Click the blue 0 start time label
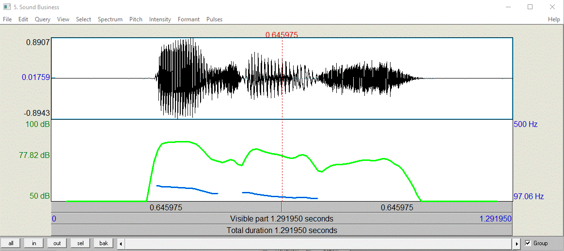 tap(54, 219)
